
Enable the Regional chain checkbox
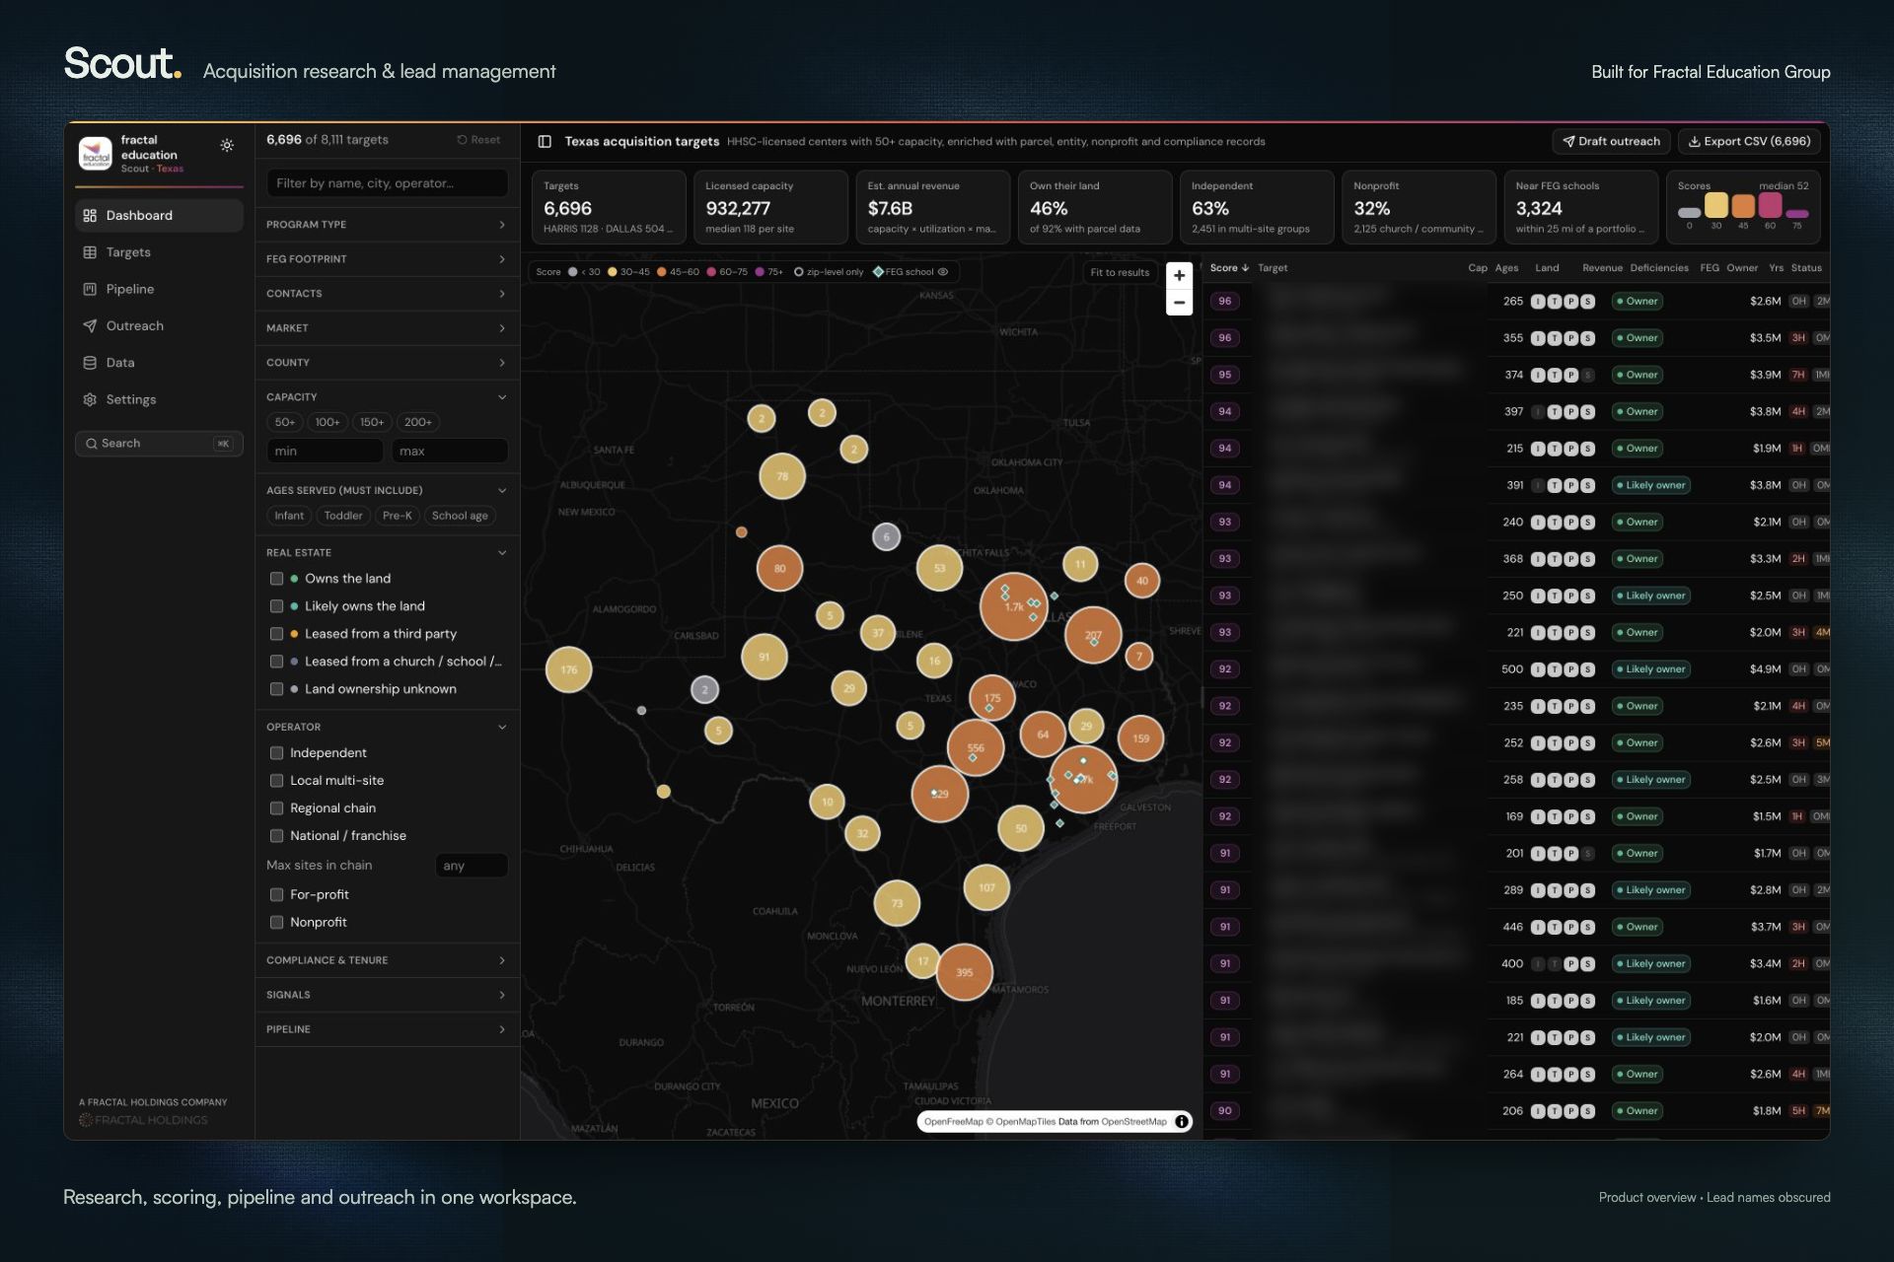277,808
